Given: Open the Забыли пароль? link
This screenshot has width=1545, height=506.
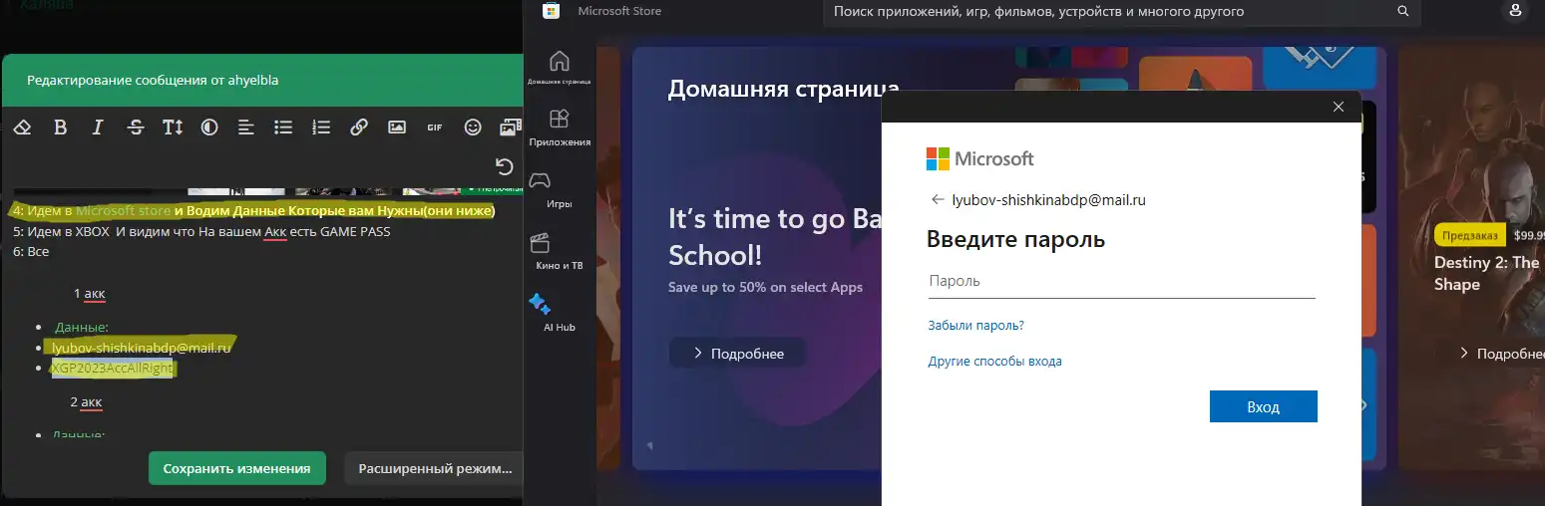Looking at the screenshot, I should (x=975, y=325).
